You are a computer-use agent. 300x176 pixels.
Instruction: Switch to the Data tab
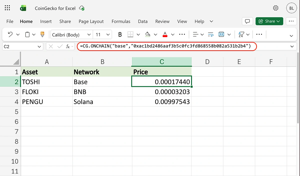[x=143, y=21]
